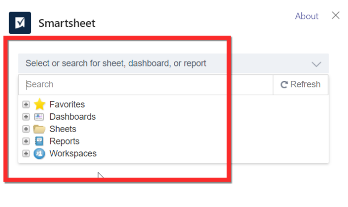The height and width of the screenshot is (207, 348).
Task: Select the Favorites label
Action: (67, 105)
